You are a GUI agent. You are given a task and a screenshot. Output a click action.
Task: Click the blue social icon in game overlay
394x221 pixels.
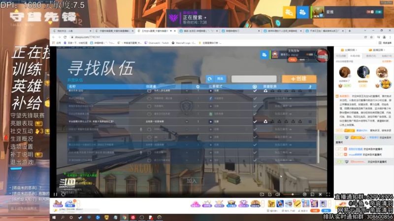tap(302, 12)
